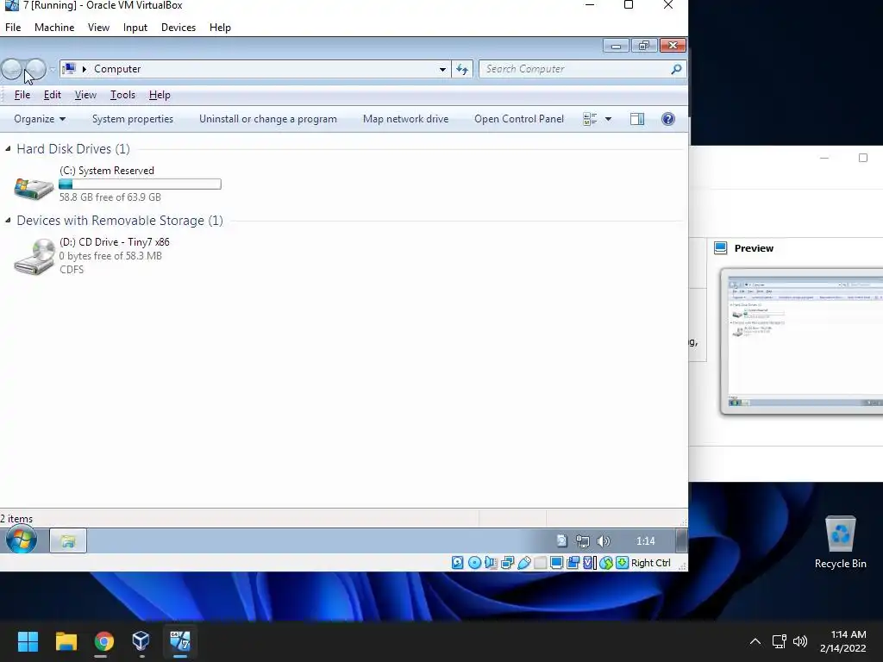Click the guest Show desktop strip
The height and width of the screenshot is (662, 883).
681,540
